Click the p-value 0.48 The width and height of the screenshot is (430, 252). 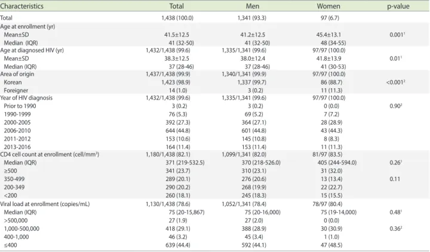[x=396, y=212]
